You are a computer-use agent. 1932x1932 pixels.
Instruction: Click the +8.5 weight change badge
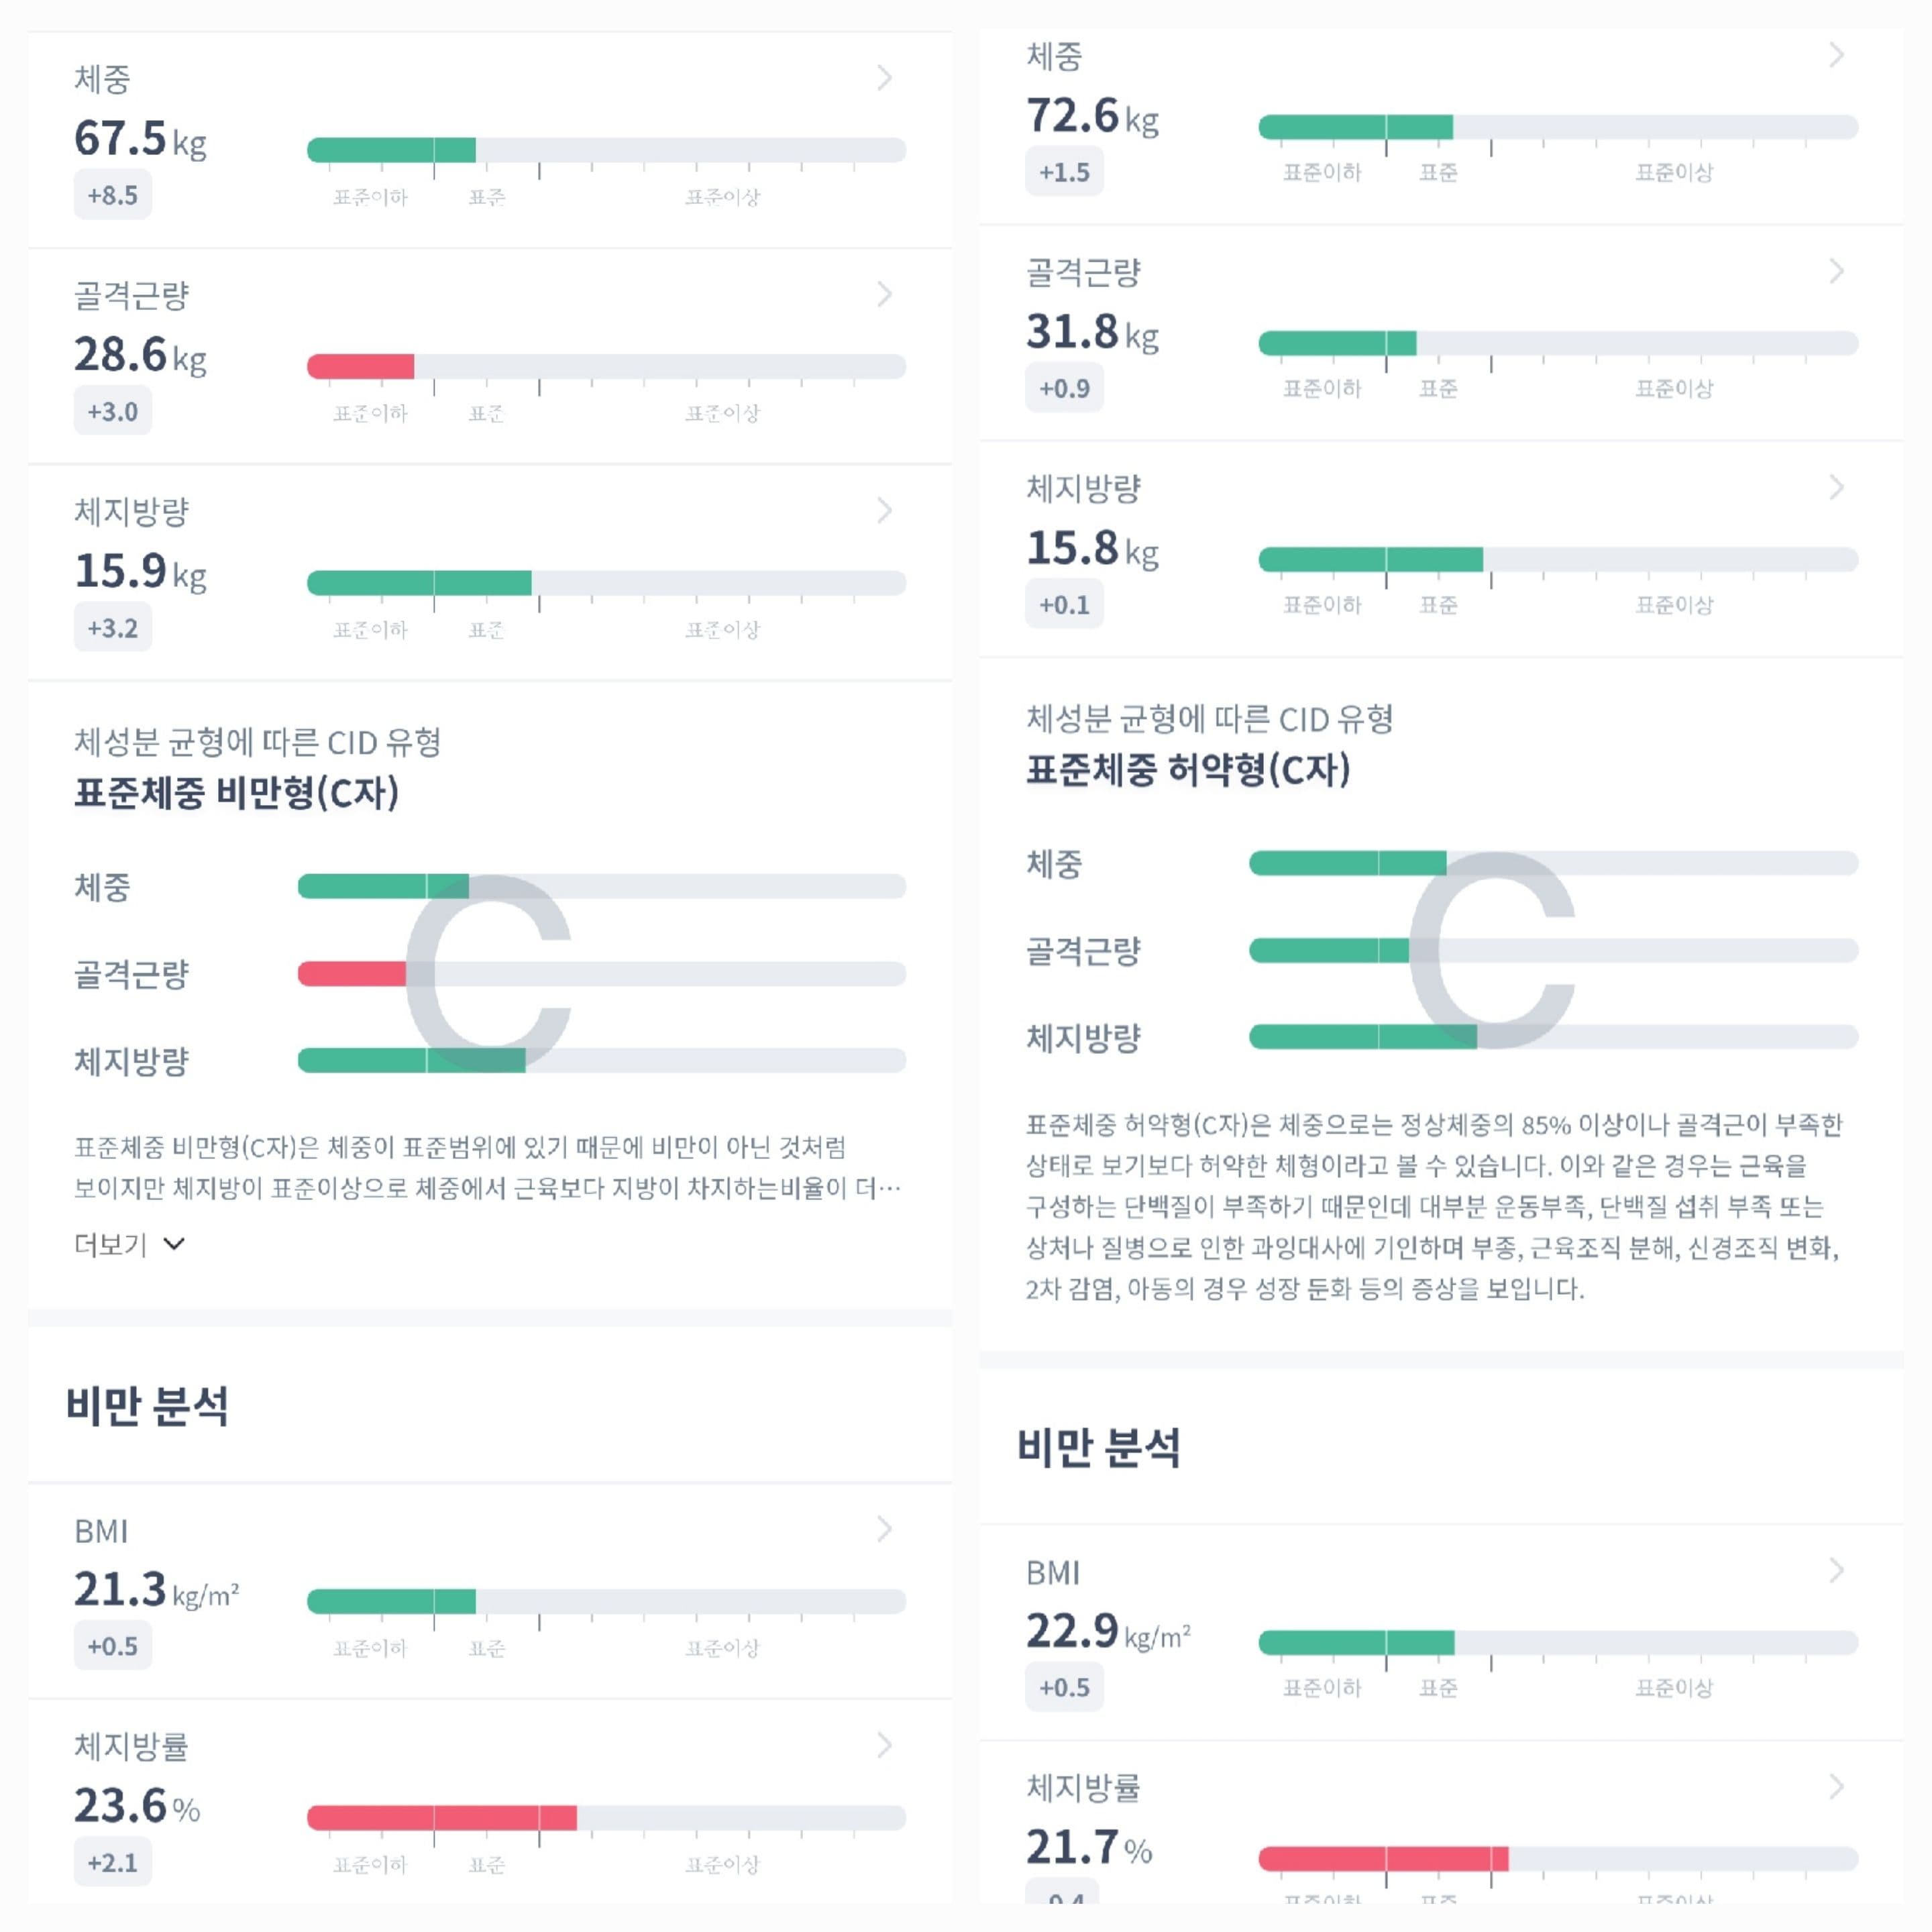tap(112, 195)
